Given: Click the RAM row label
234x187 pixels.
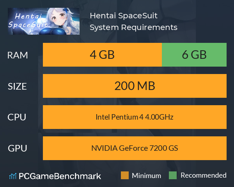Looking at the screenshot, I should click(18, 55).
